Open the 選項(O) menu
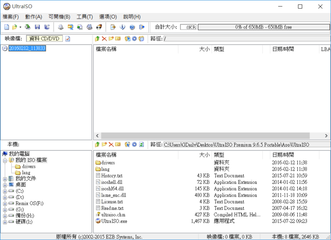 108,17
